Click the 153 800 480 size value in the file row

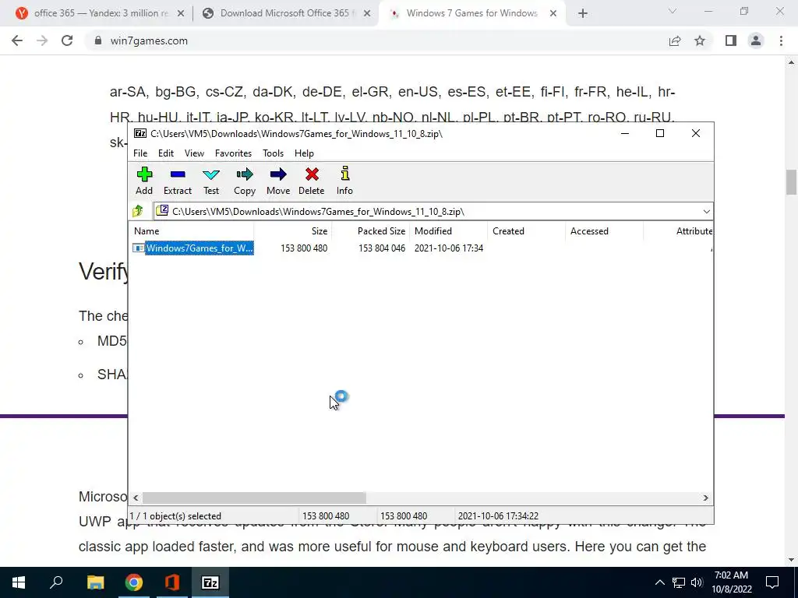(304, 248)
